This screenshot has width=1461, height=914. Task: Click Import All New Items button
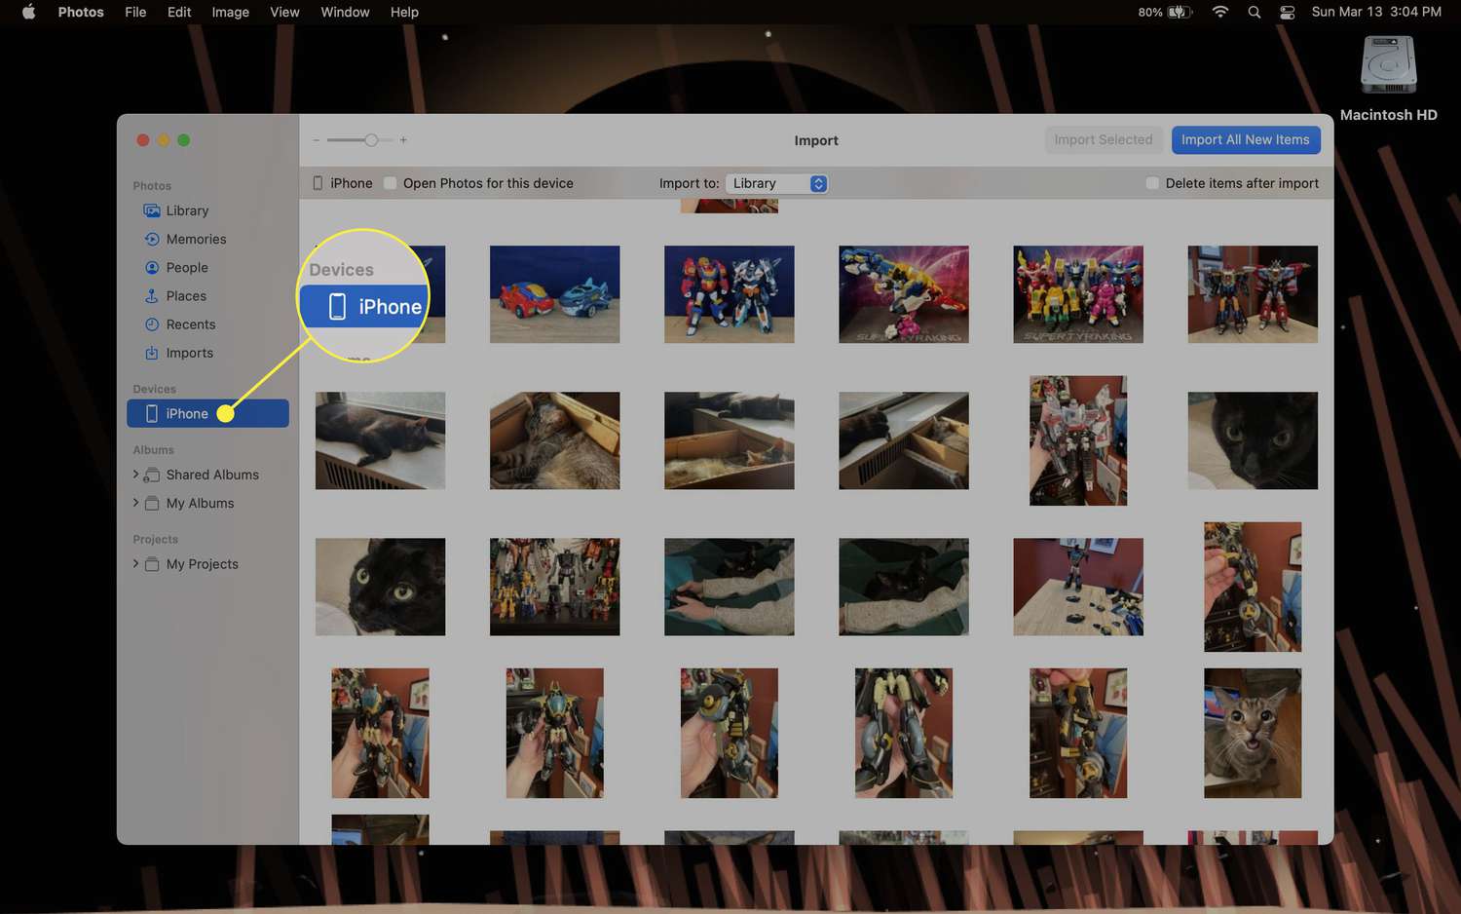tap(1245, 139)
